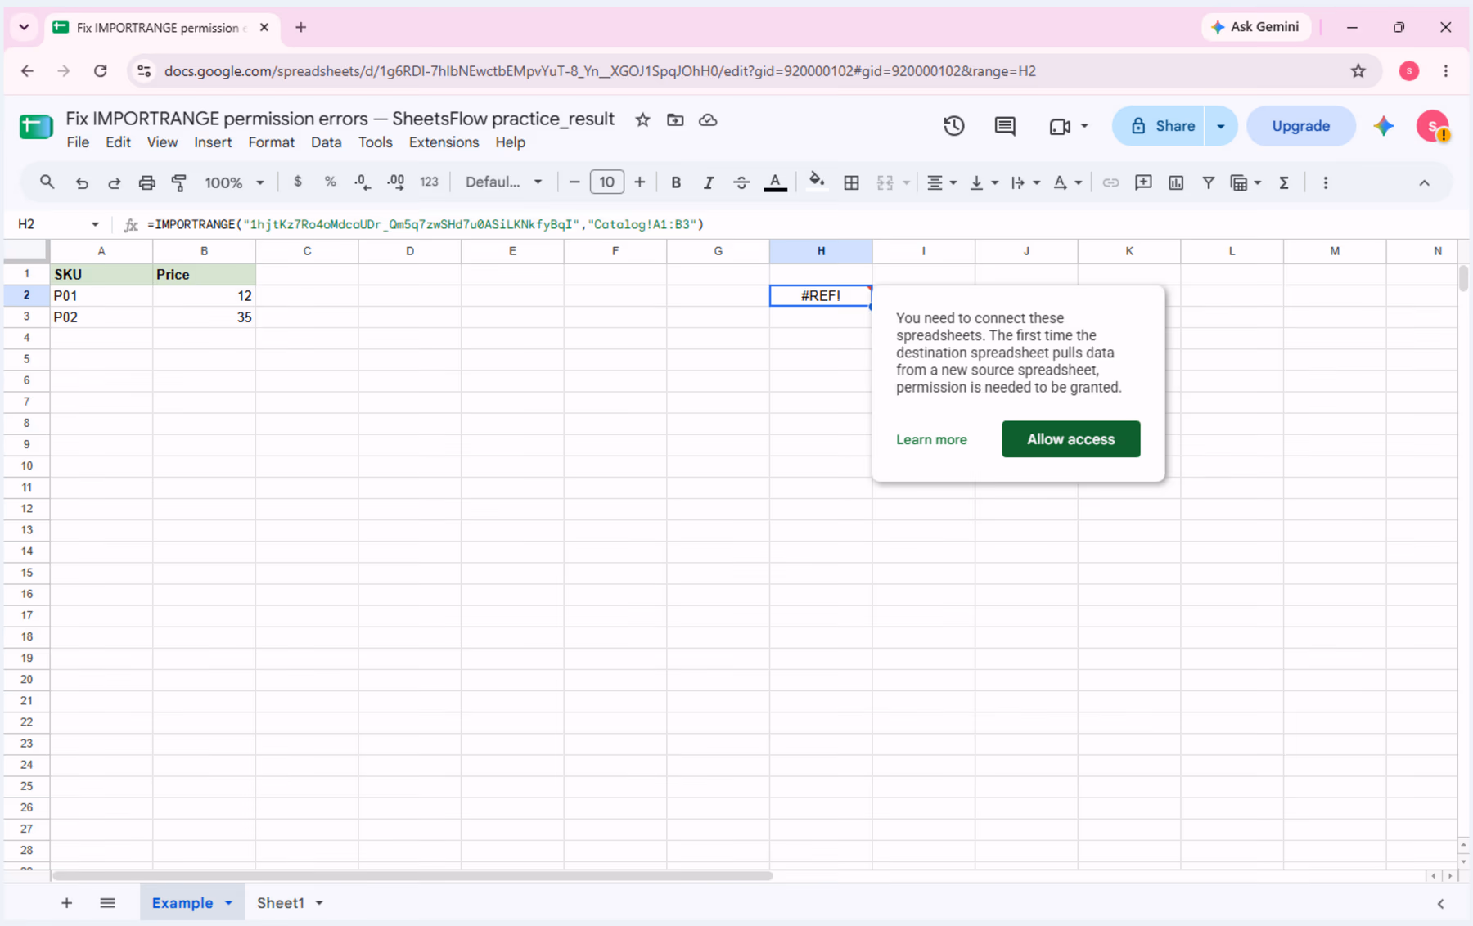
Task: Collapse the menus with caret icon
Action: pos(1424,182)
